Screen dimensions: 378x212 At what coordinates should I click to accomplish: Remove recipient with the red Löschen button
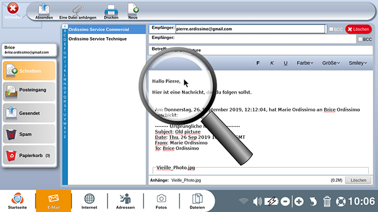[x=358, y=29]
